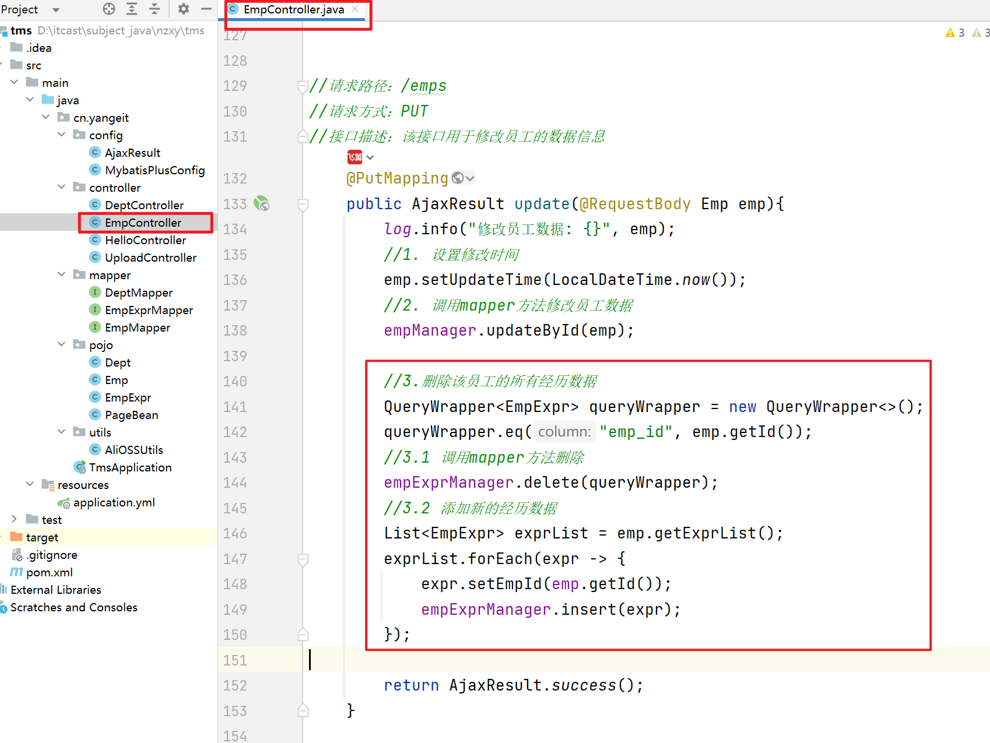The image size is (990, 743).
Task: Open Project panel settings gear
Action: click(184, 9)
